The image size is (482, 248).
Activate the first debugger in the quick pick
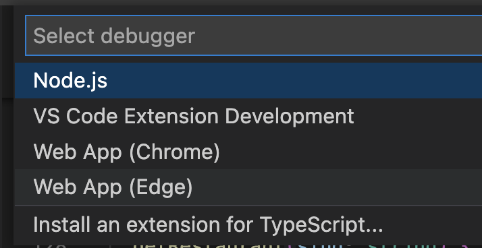coord(248,81)
